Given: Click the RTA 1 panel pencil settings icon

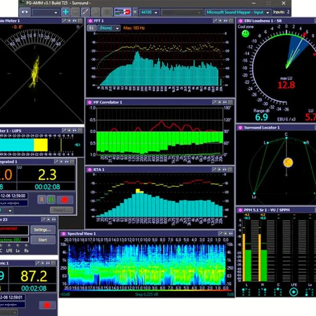Looking at the screenshot, I should [214, 170].
